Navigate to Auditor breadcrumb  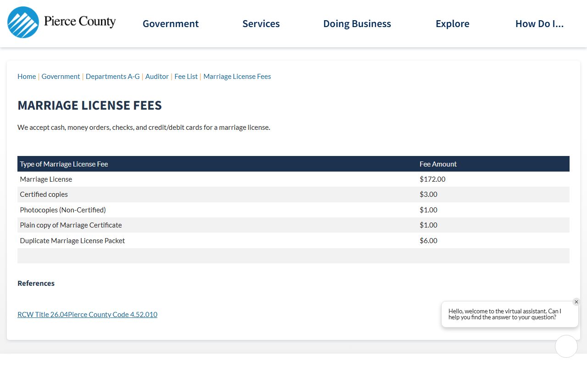click(x=157, y=77)
